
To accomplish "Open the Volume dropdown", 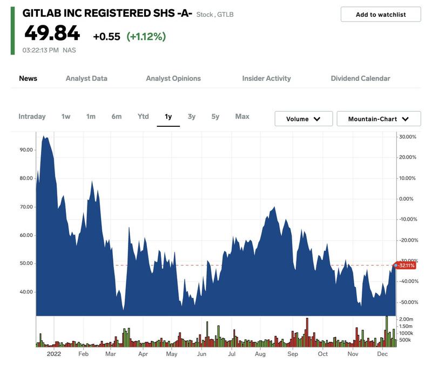I will click(303, 119).
